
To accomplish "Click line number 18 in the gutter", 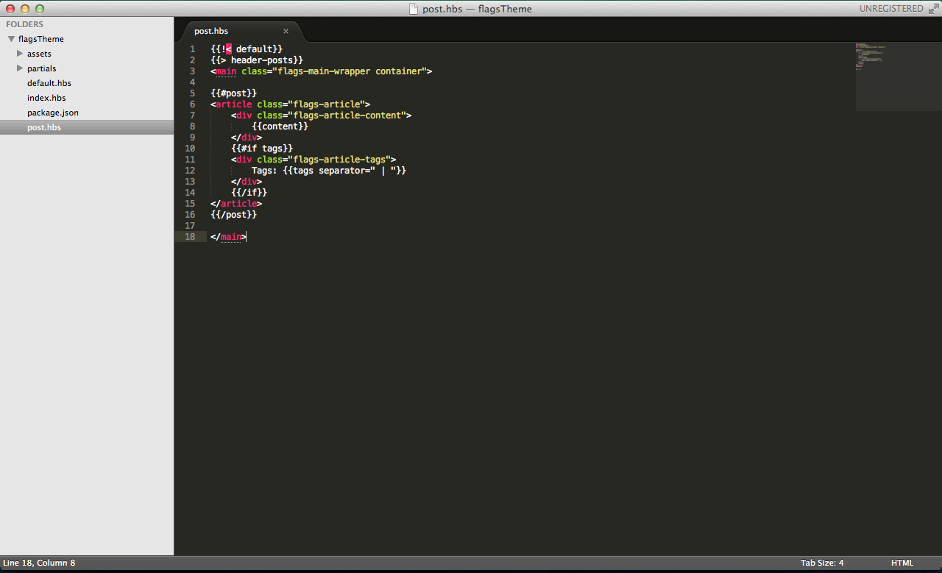I will 190,236.
